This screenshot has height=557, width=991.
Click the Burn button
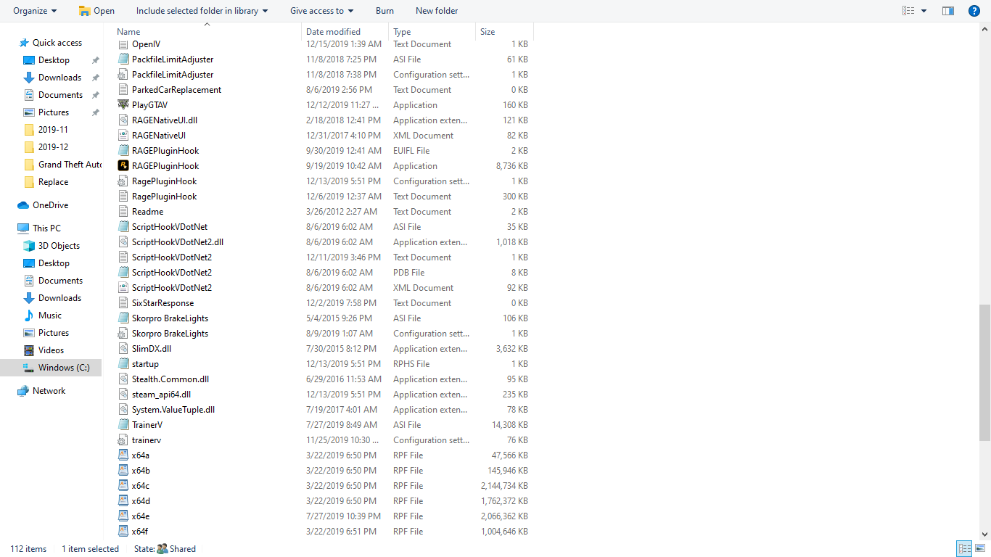(385, 11)
